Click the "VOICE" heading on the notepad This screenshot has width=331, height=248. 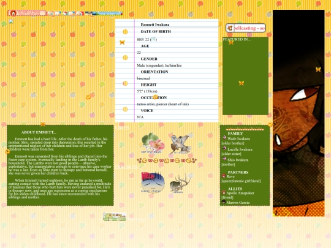pyautogui.click(x=147, y=110)
